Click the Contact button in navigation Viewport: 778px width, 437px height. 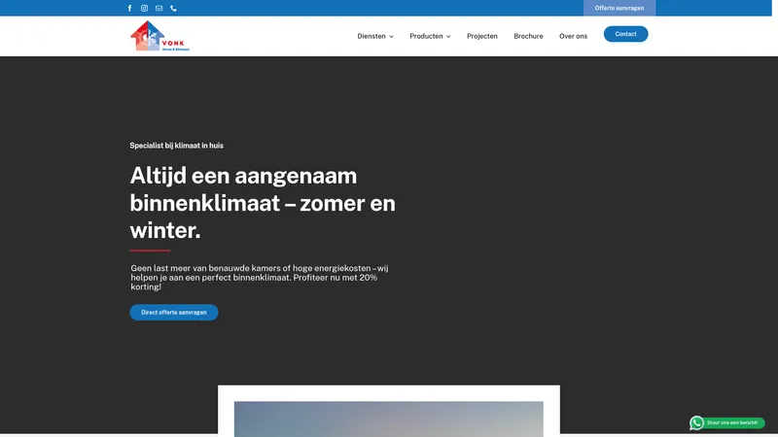625,34
